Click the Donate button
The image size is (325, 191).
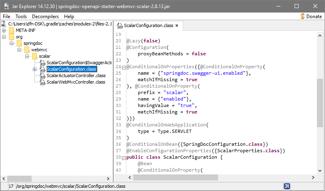[311, 16]
